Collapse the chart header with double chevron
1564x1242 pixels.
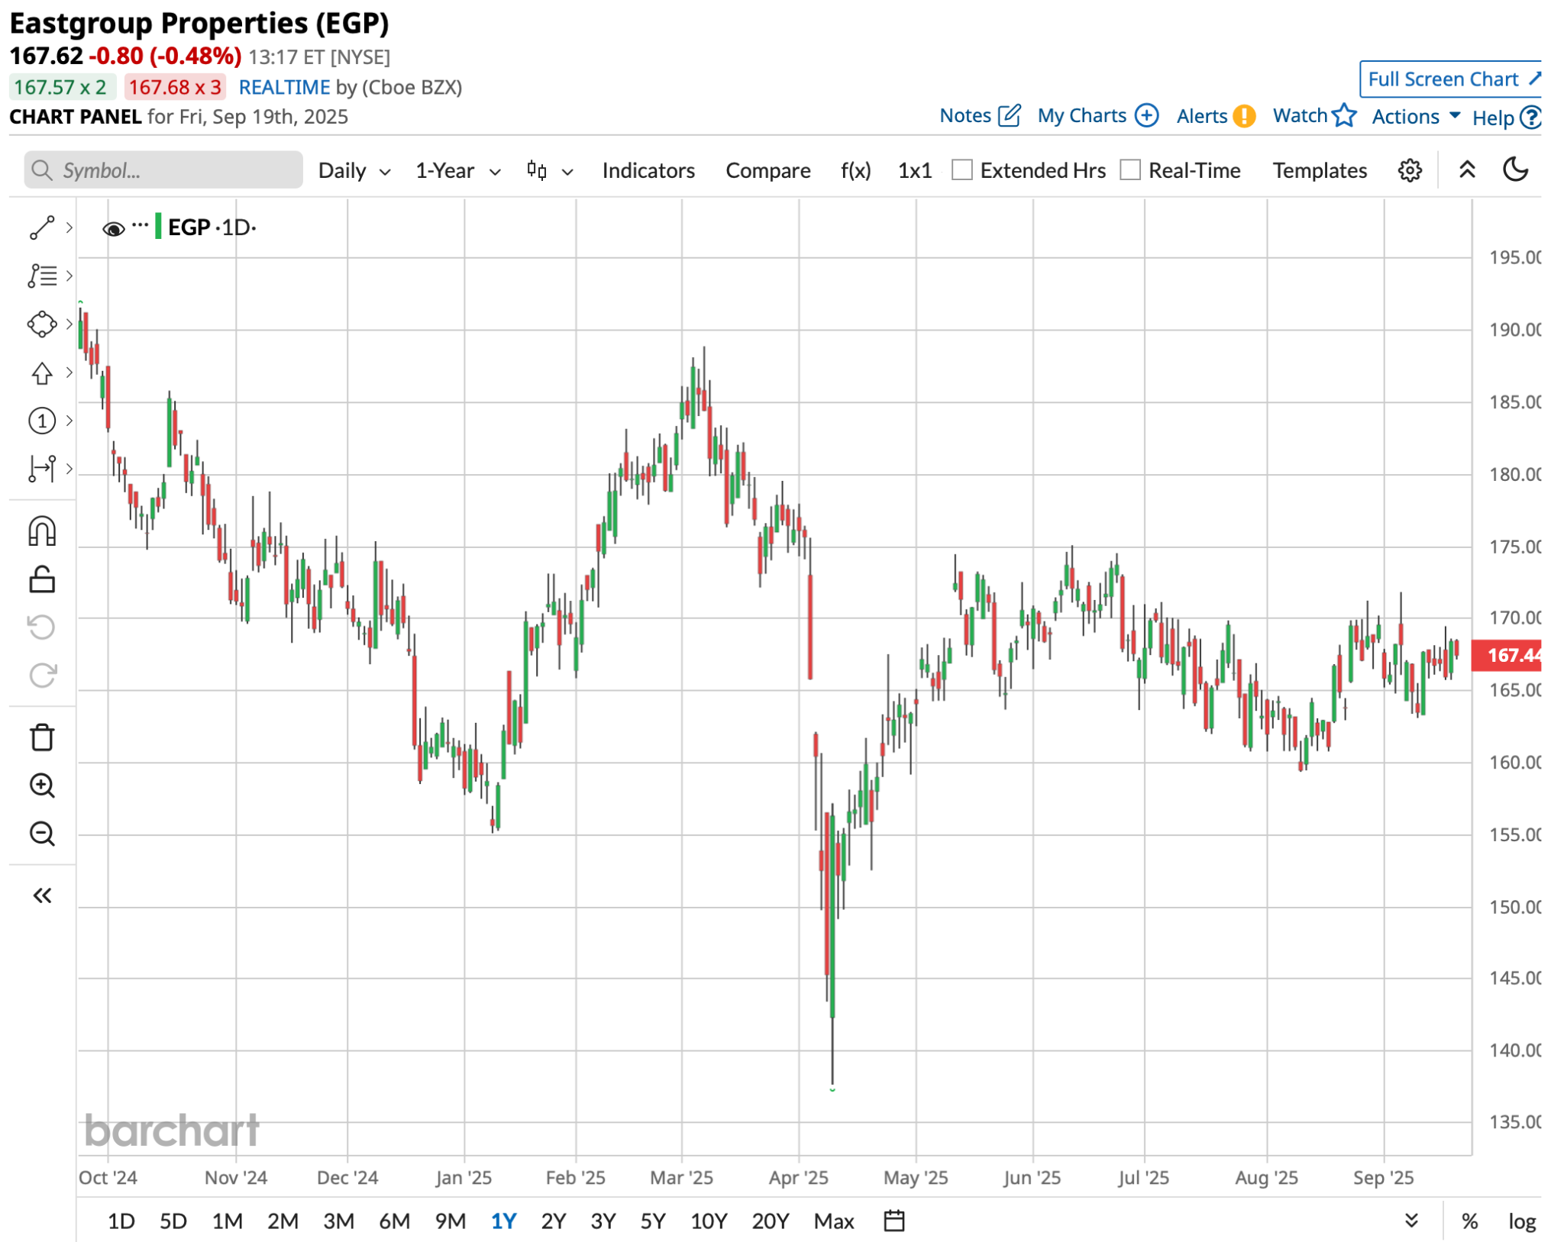tap(1466, 169)
